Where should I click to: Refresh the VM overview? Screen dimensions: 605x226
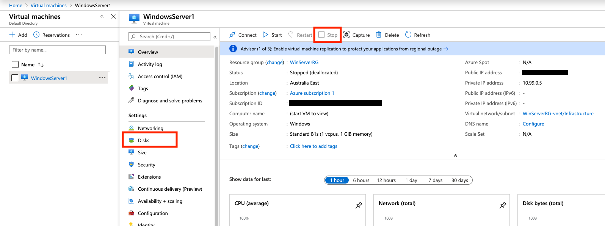[408, 35]
